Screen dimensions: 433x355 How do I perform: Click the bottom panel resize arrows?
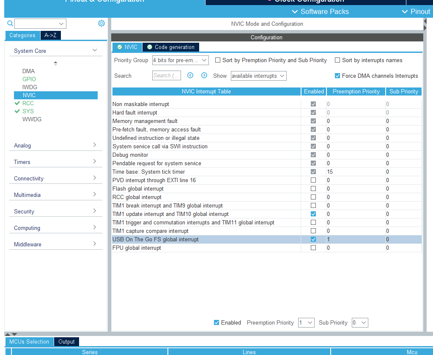point(11,334)
